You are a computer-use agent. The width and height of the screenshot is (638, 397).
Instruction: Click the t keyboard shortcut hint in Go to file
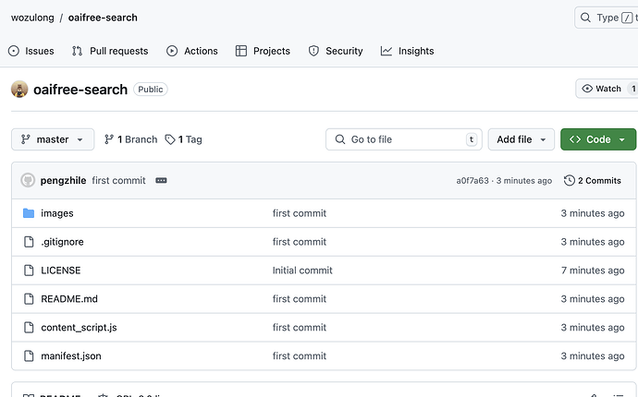(472, 139)
